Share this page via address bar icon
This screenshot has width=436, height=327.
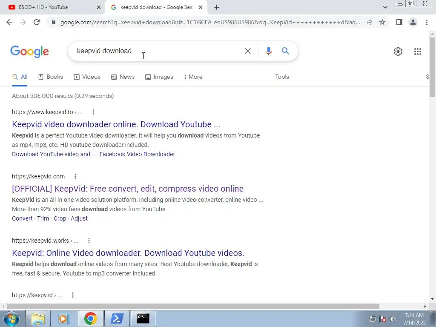(x=369, y=22)
